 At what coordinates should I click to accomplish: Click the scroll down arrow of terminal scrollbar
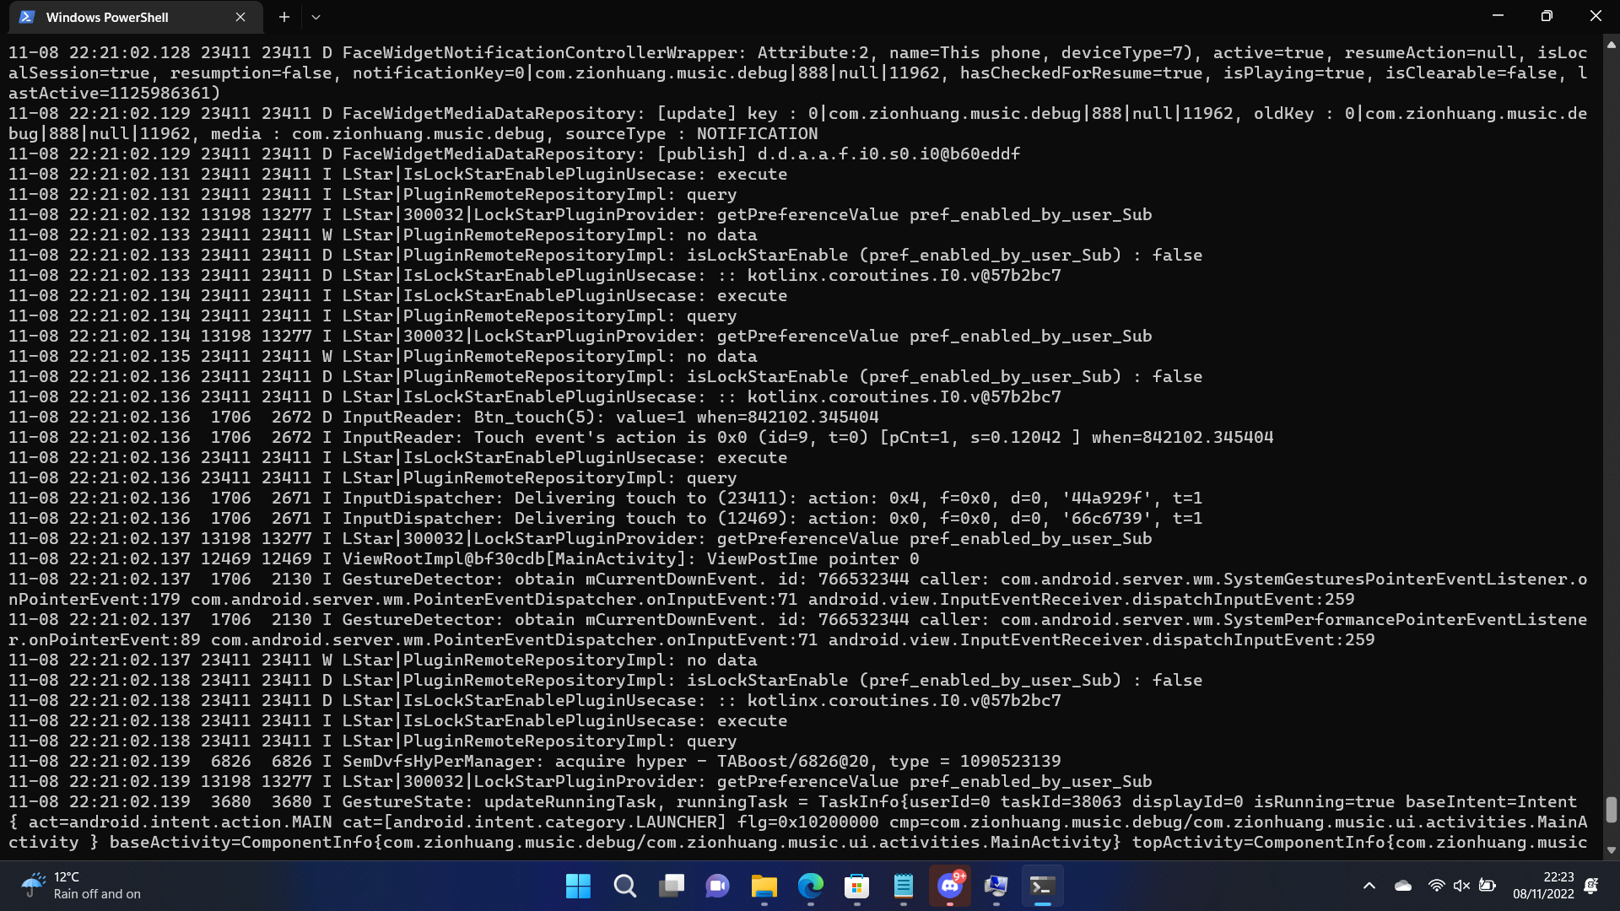click(x=1611, y=850)
